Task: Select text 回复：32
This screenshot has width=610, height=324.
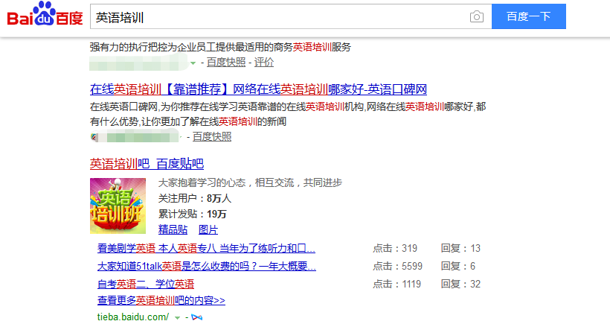Action: coord(460,285)
